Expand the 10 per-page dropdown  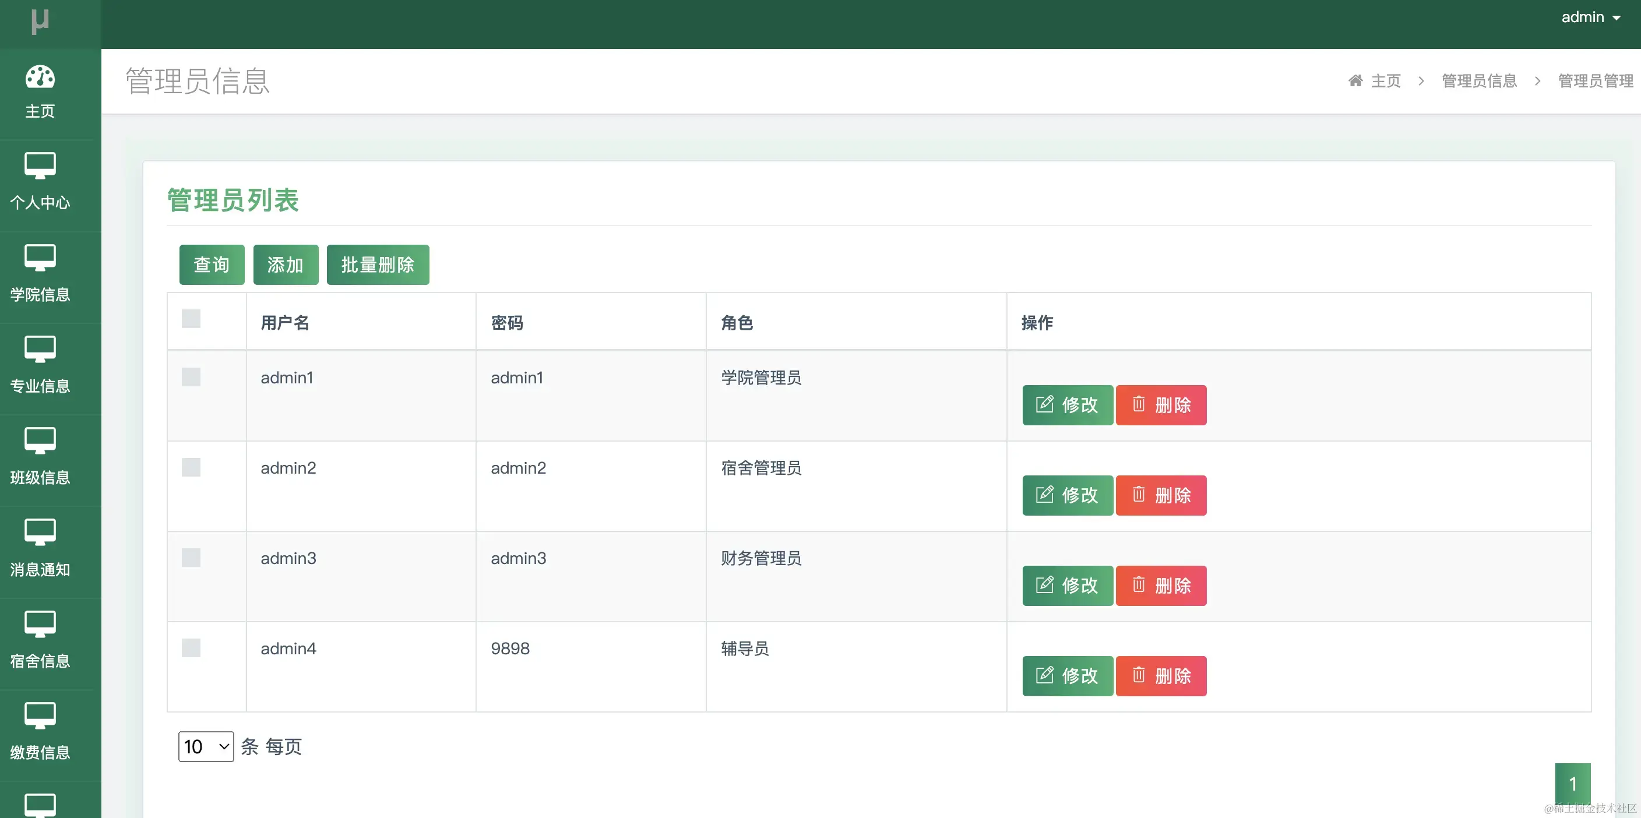tap(206, 747)
